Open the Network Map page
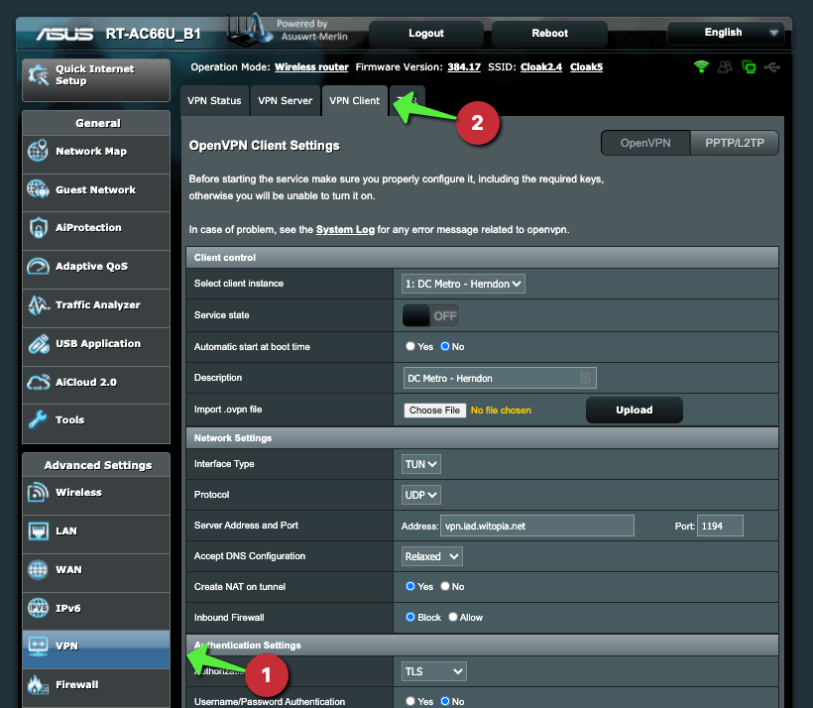The width and height of the screenshot is (813, 708). (95, 154)
